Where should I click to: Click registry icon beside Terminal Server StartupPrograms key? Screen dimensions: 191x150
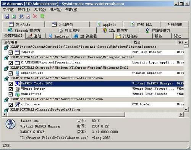(6, 47)
